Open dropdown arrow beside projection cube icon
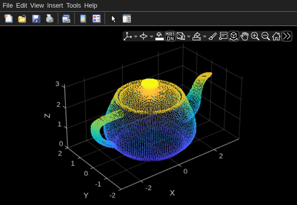 pyautogui.click(x=188, y=36)
